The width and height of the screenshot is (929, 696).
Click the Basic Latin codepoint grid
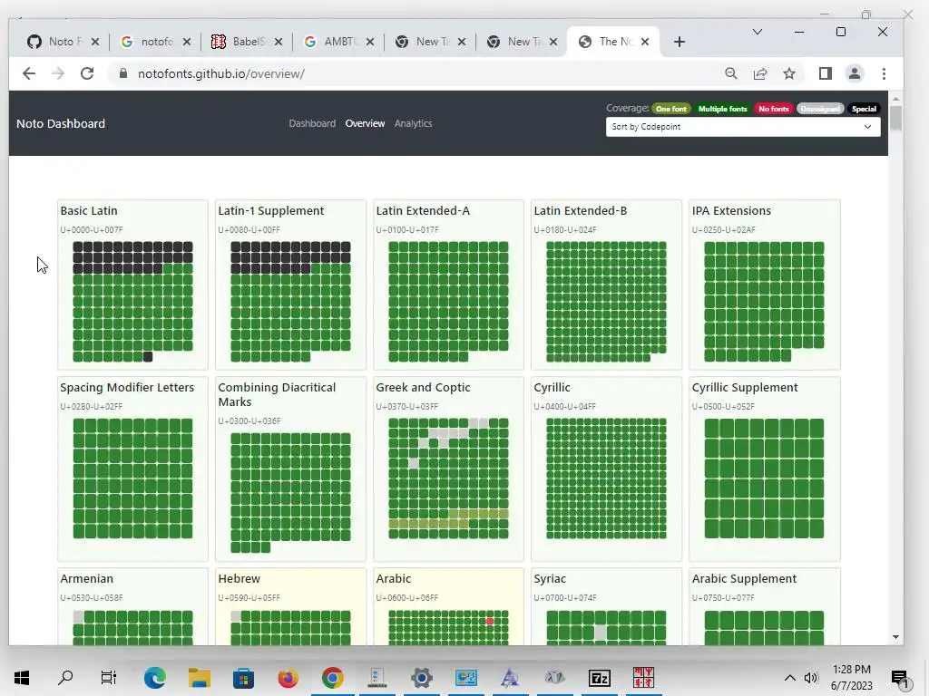pos(132,301)
